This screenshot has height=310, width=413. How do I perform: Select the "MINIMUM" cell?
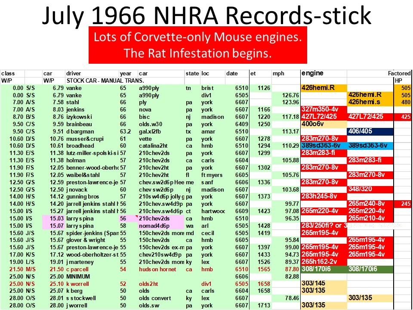click(78, 276)
